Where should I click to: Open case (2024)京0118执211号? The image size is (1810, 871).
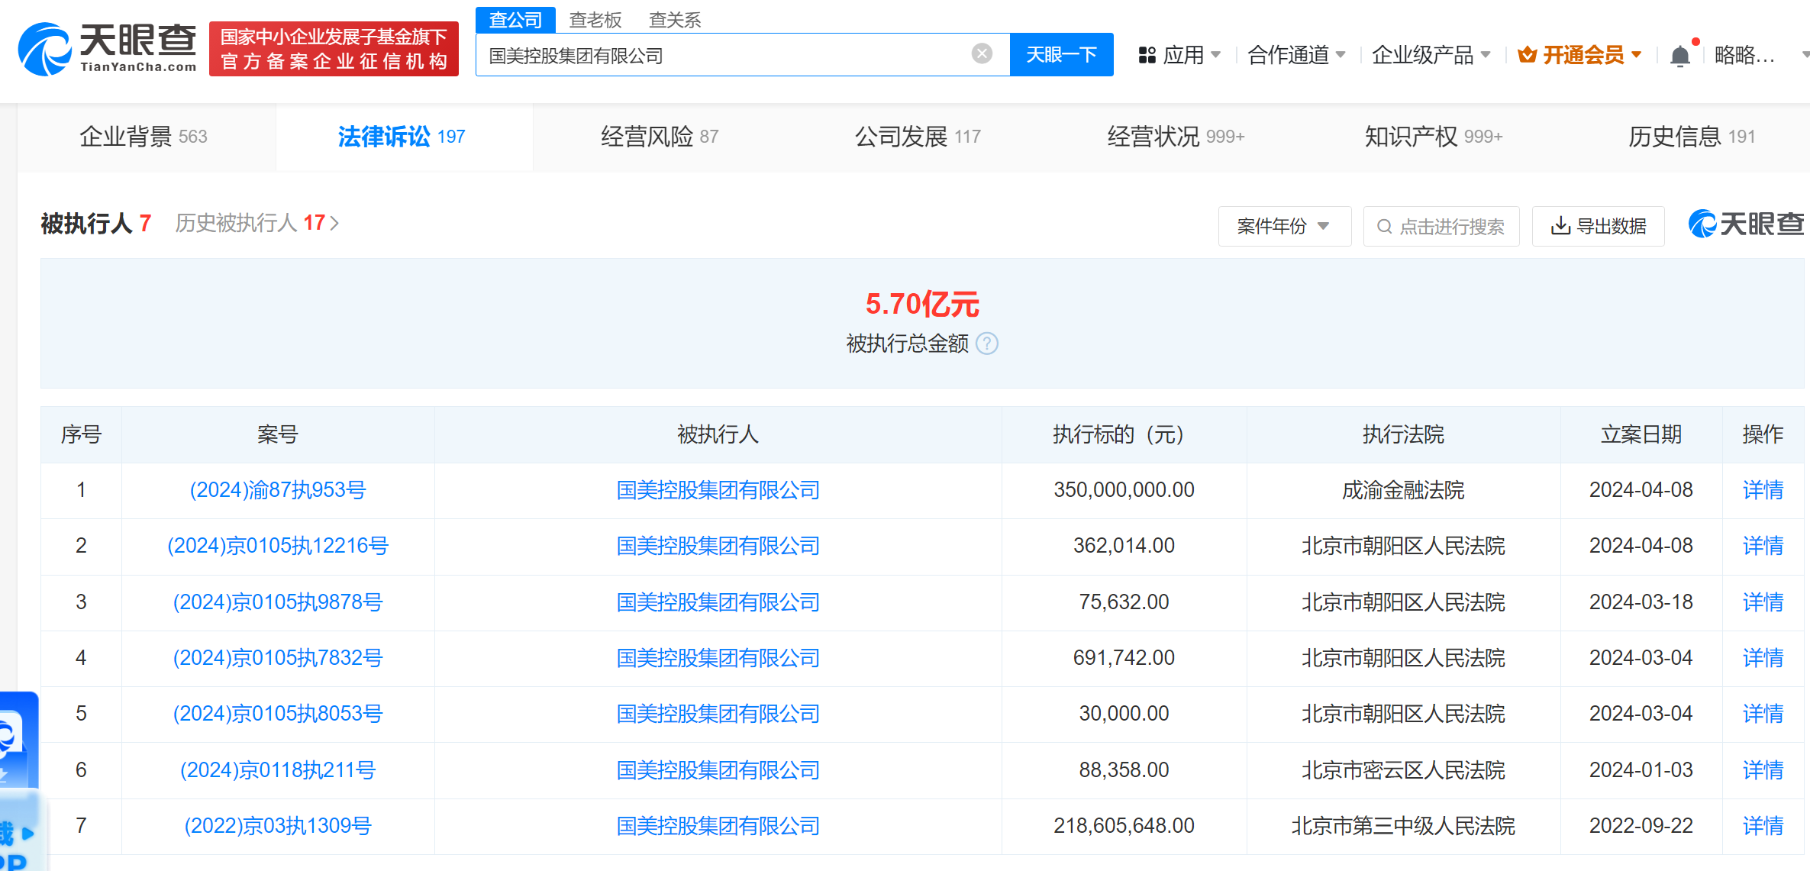[x=278, y=770]
